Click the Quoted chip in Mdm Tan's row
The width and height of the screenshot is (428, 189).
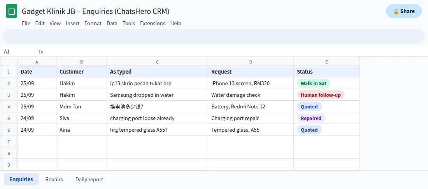309,107
